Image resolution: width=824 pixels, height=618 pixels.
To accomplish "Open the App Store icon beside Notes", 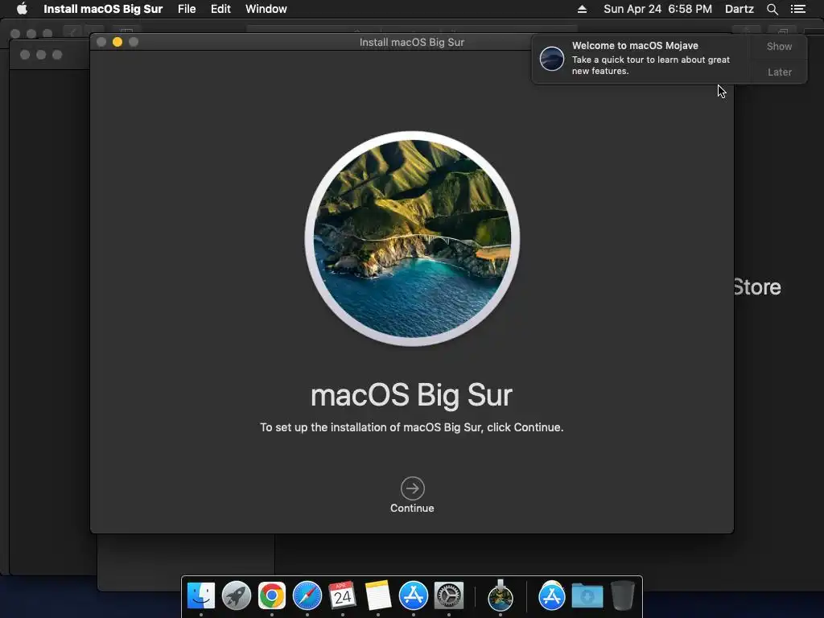I will tap(414, 595).
